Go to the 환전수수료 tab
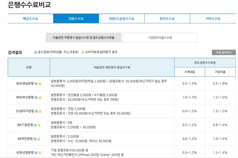The height and width of the screenshot is (158, 238). click(167, 19)
